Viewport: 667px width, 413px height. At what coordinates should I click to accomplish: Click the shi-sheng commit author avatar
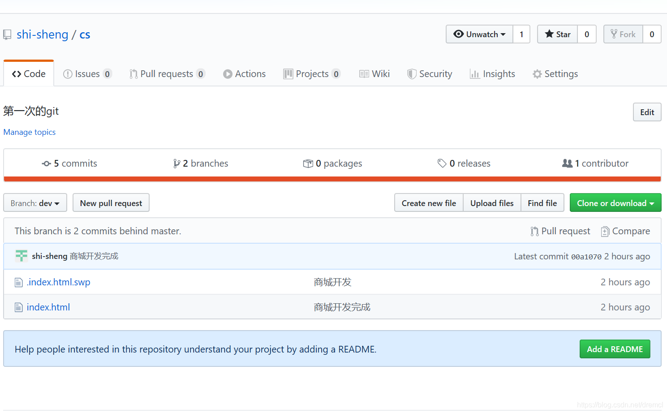pos(21,256)
